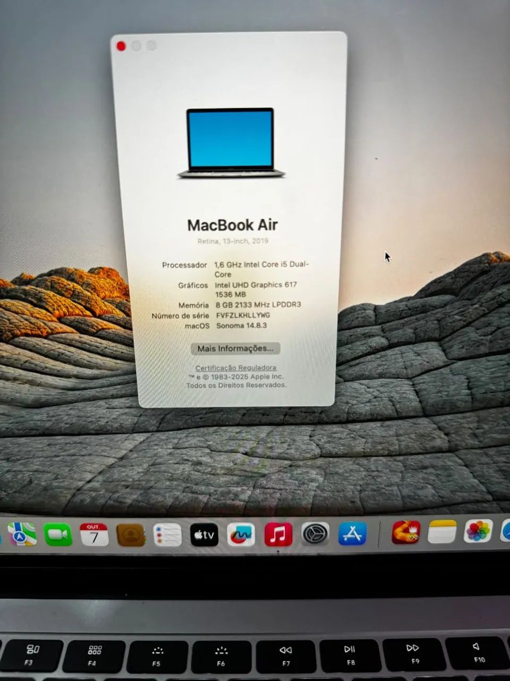Viewport: 510px width, 681px height.
Task: Open the Notes app
Action: coord(442,531)
